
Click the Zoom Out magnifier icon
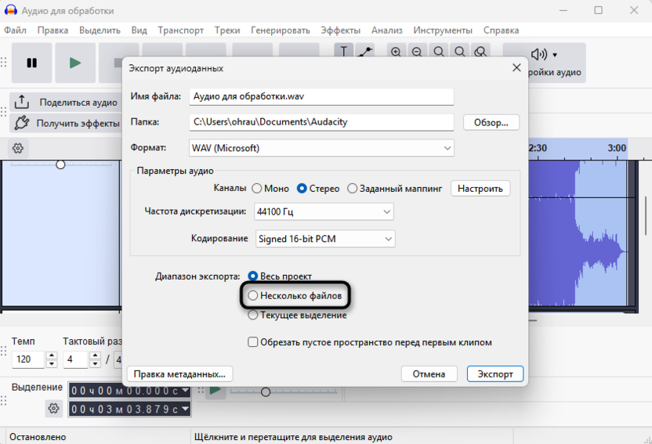click(417, 52)
